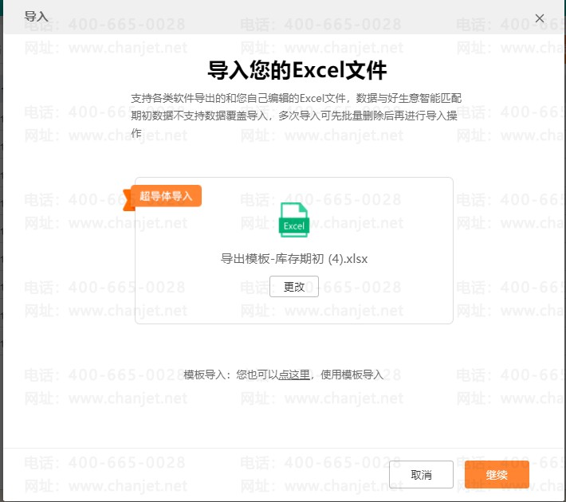Click the 取消 button

coord(421,475)
